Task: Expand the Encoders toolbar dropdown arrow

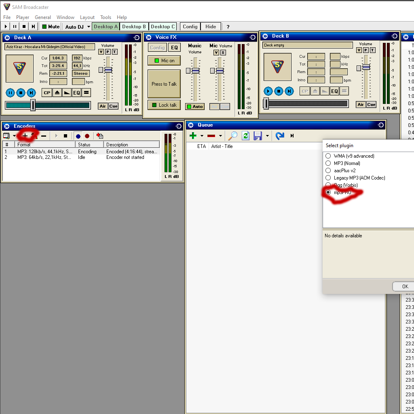Action: click(14, 136)
